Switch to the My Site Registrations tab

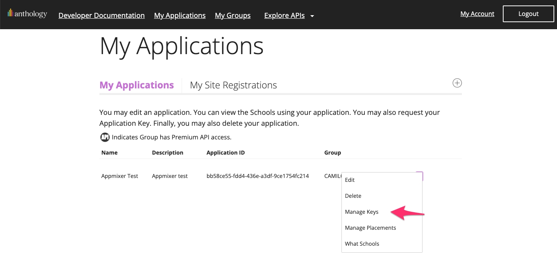(x=233, y=85)
